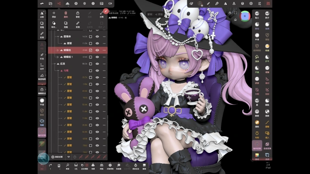This screenshot has height=174, width=310.
Task: Toggle the Inspector magnifier bottom icon
Action: pyautogui.click(x=119, y=166)
